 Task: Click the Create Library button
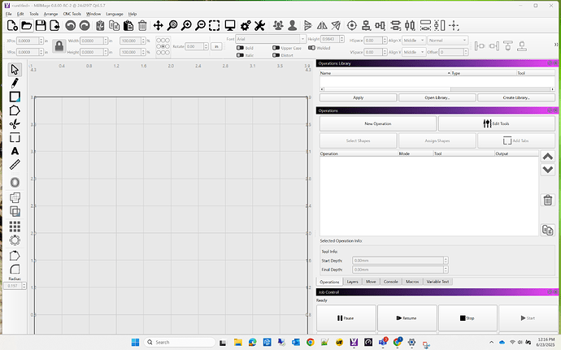pos(516,97)
